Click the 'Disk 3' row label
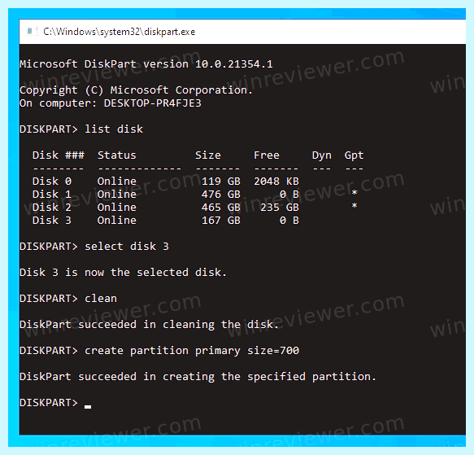This screenshot has width=474, height=455. pos(52,220)
